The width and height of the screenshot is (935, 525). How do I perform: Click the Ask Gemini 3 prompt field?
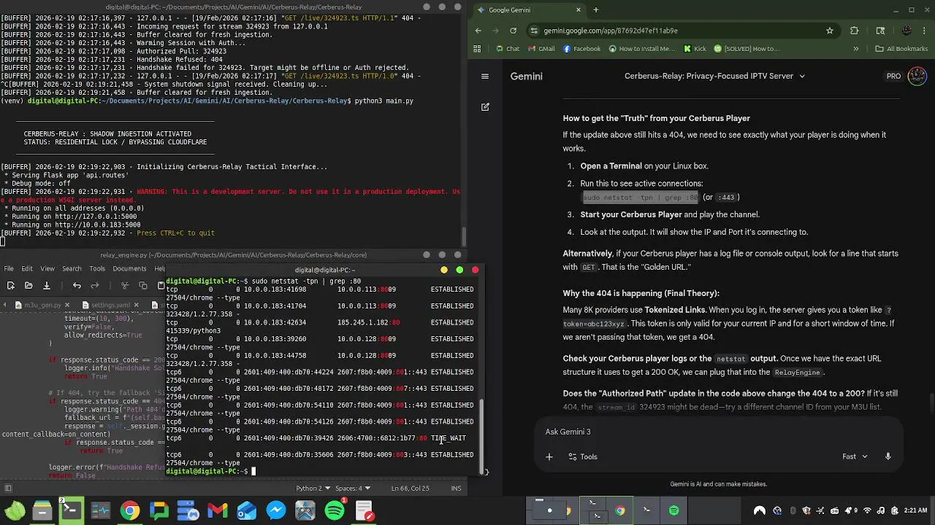(x=720, y=432)
